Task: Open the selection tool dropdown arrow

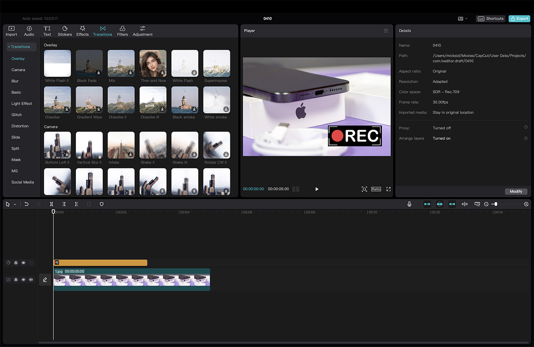Action: (x=15, y=204)
